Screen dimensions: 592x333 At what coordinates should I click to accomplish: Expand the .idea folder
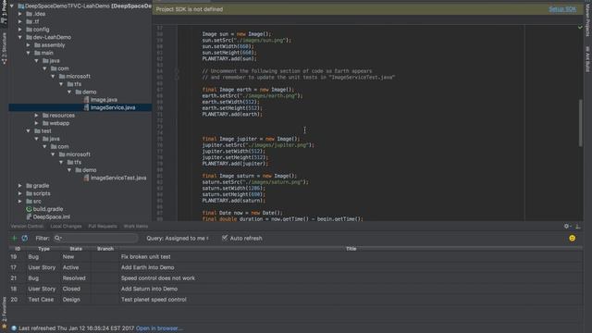[x=20, y=14]
